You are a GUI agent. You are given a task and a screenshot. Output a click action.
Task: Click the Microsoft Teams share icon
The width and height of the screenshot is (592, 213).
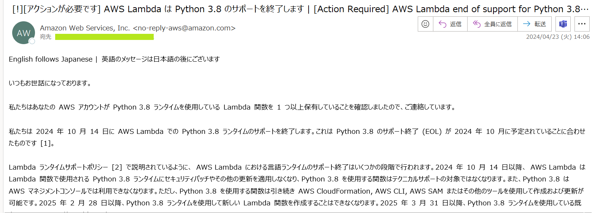563,24
